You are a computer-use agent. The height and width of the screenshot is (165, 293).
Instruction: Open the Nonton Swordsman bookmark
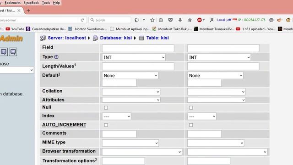[88, 29]
